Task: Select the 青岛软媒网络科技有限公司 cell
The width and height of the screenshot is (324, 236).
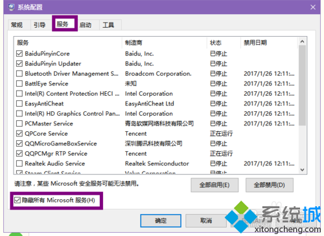Action: 159,123
